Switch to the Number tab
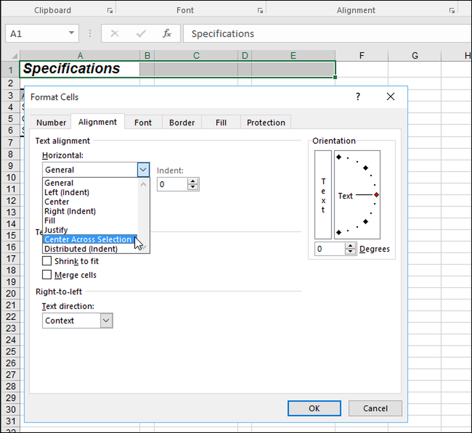 (51, 123)
